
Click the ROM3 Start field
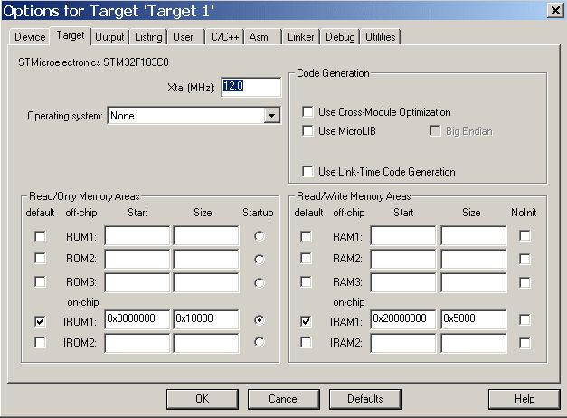(137, 282)
